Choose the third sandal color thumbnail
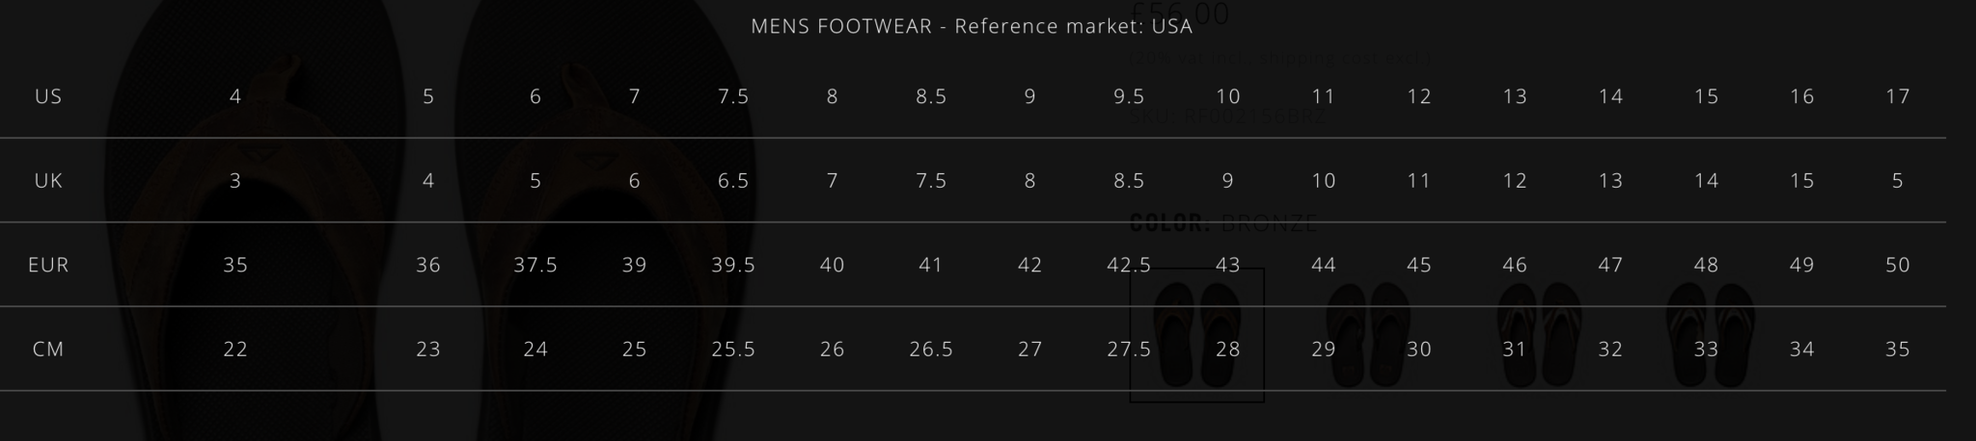This screenshot has height=441, width=1976. (1538, 335)
